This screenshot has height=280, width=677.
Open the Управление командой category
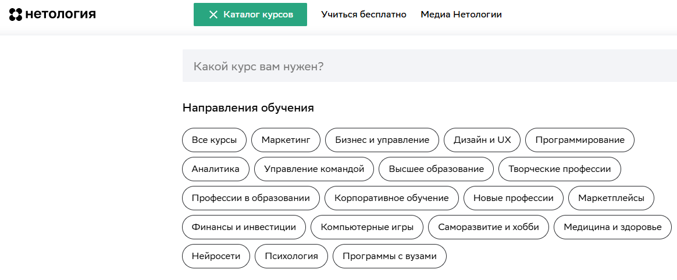(x=314, y=169)
